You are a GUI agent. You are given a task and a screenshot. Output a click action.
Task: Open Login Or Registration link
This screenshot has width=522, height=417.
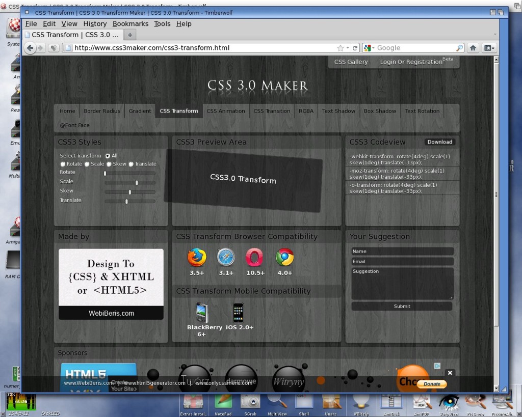tap(411, 62)
